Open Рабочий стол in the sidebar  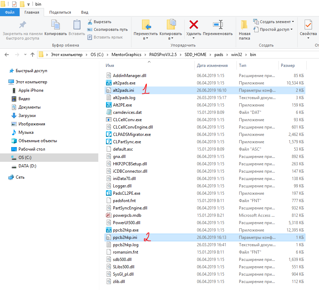click(32, 149)
